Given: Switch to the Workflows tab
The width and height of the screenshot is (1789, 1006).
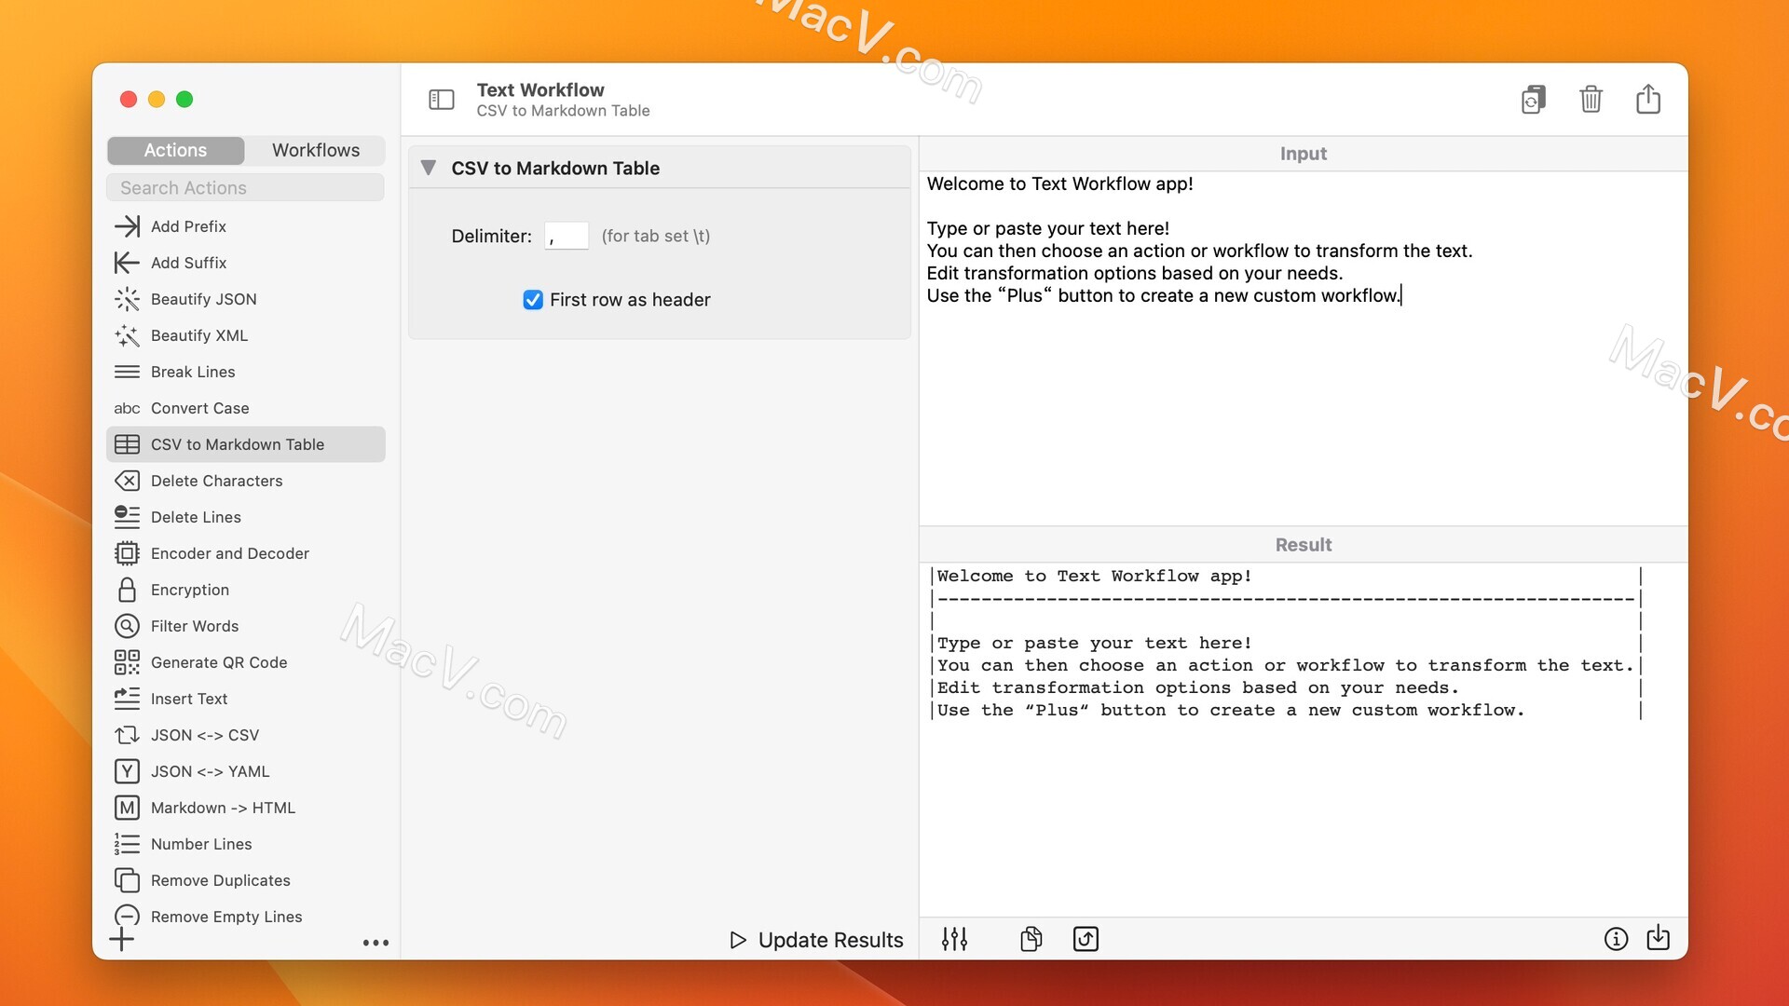Looking at the screenshot, I should 315,150.
